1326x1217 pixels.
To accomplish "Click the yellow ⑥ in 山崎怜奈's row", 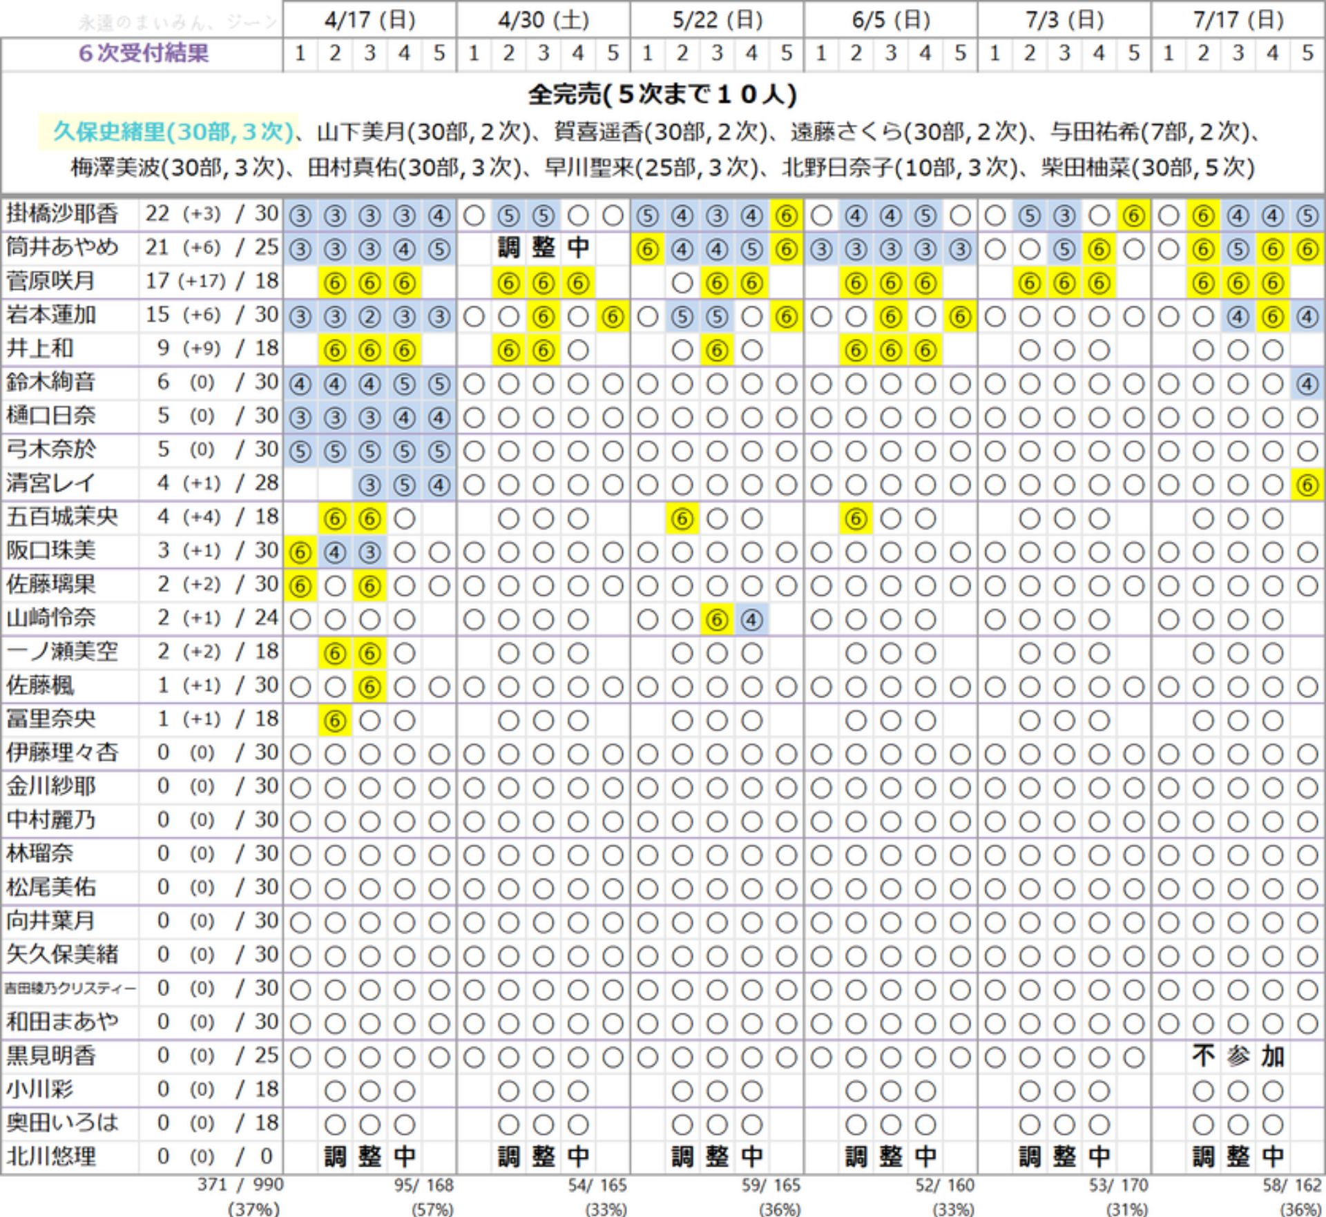I will point(717,620).
